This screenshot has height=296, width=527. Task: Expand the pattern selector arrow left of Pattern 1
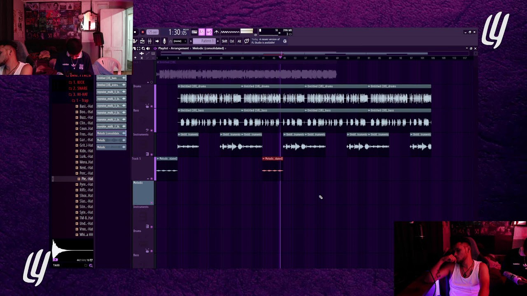point(191,41)
